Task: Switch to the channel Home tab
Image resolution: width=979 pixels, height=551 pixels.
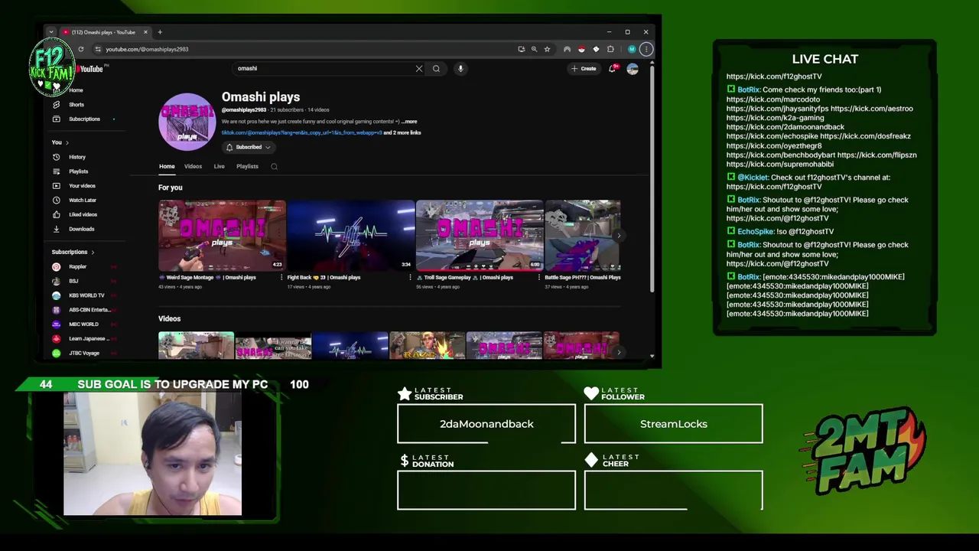Action: (x=167, y=166)
